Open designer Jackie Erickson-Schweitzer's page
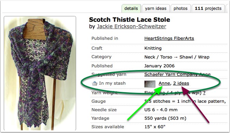230x133 pixels. coord(131,27)
